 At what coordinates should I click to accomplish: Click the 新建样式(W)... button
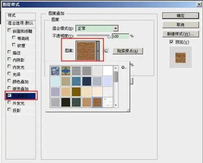[x=181, y=34]
